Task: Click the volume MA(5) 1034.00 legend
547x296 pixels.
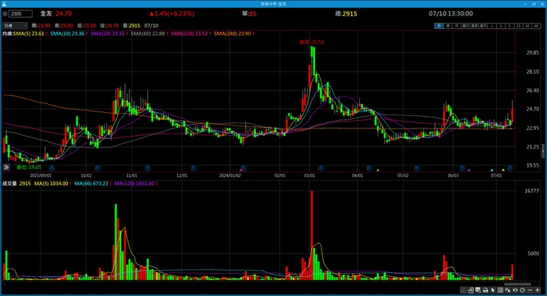Action: click(x=51, y=184)
